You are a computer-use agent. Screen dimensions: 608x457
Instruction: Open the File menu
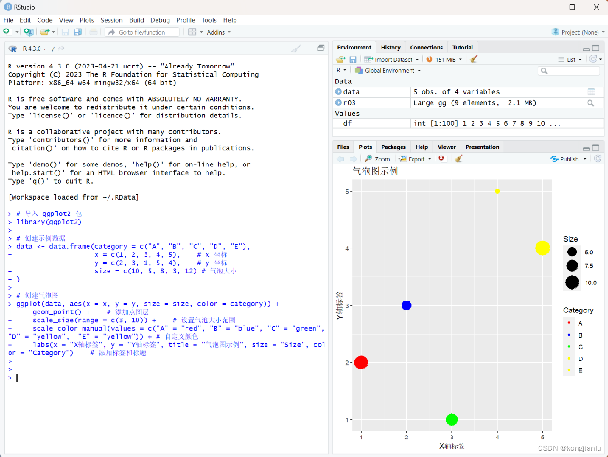pyautogui.click(x=9, y=20)
